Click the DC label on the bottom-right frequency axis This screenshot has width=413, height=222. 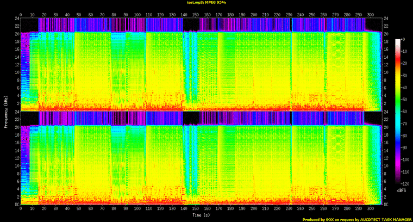pos(386,205)
